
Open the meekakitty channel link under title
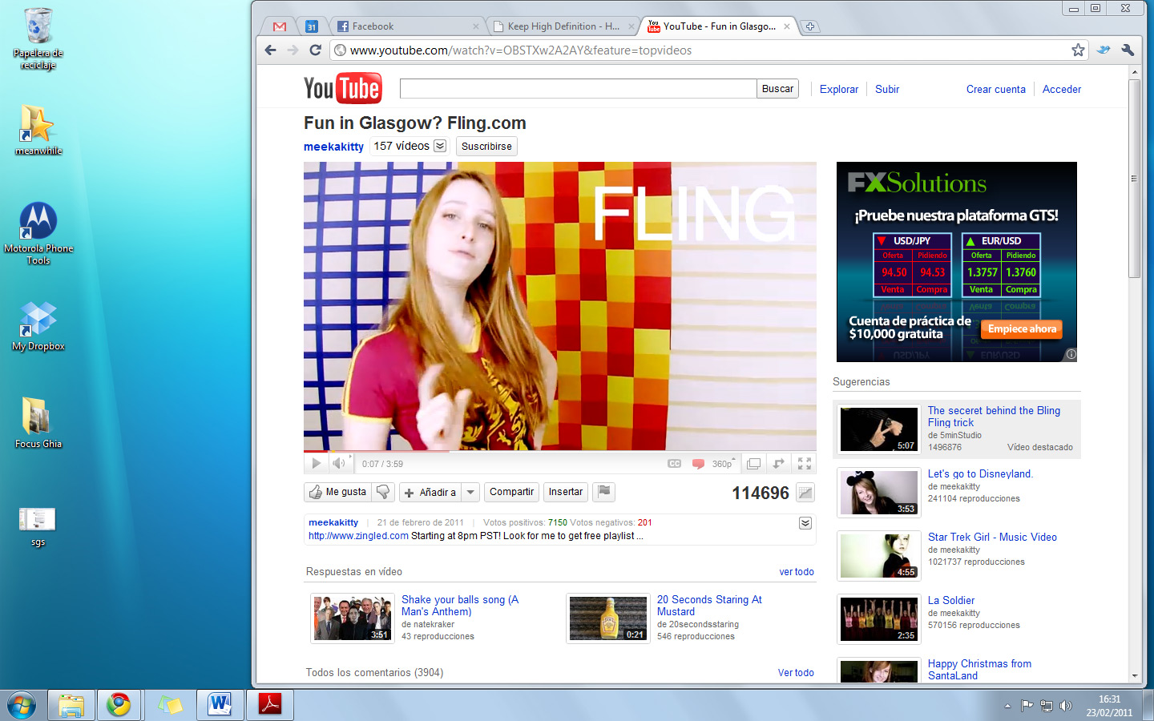click(333, 147)
